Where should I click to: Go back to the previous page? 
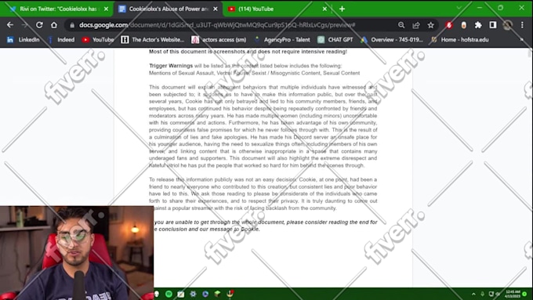point(10,25)
